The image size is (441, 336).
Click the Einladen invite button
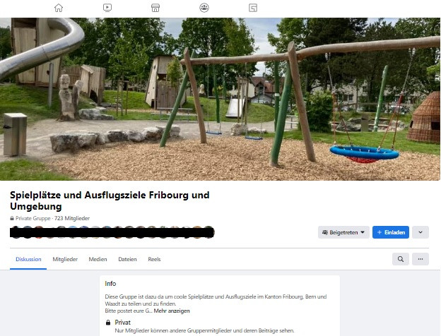[391, 232]
